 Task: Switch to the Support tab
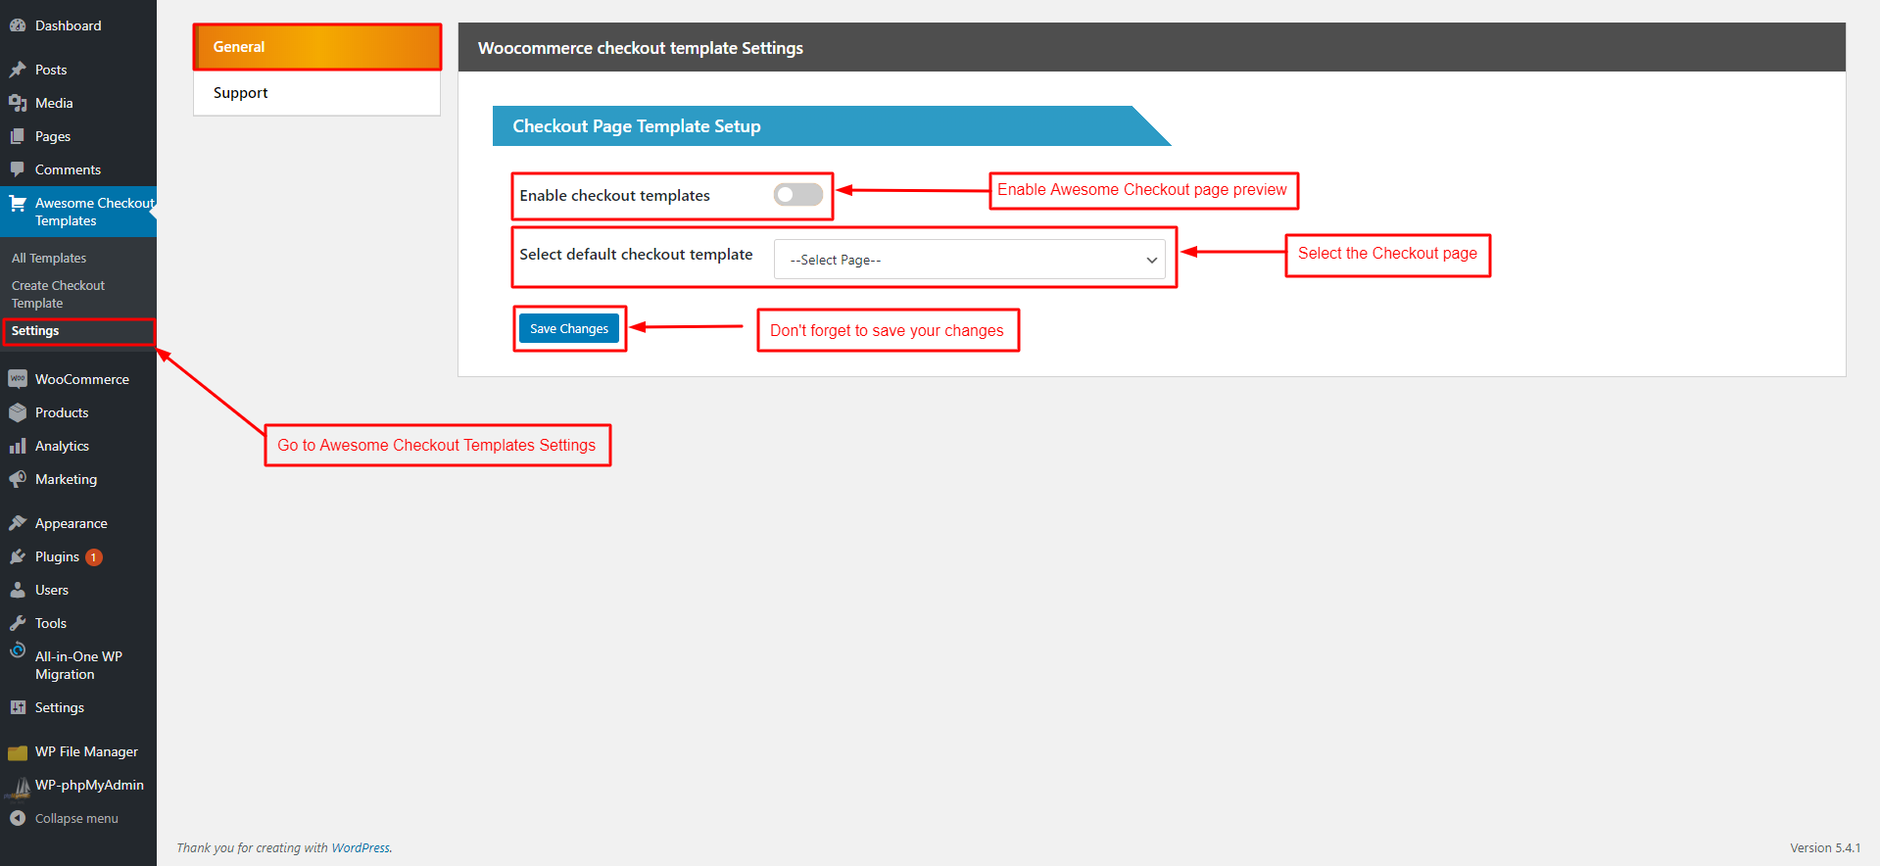316,93
